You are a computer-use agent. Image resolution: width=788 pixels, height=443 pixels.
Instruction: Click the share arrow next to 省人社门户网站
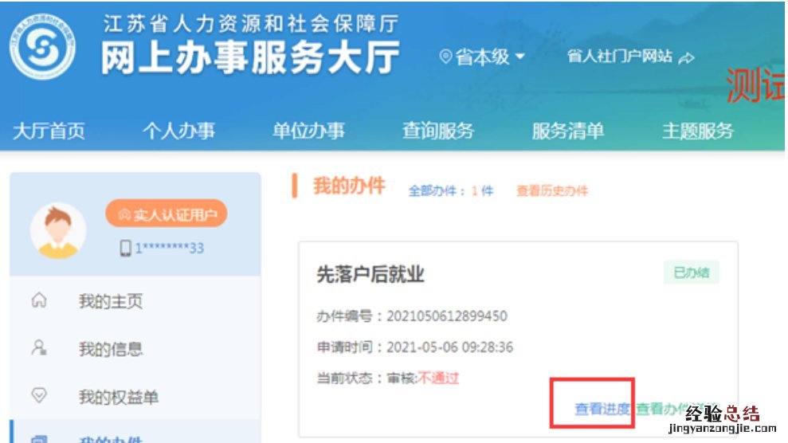click(686, 58)
